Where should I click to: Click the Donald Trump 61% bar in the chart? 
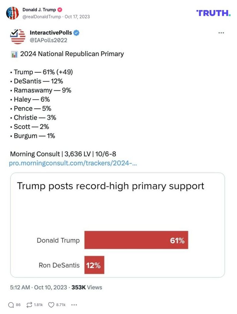136,240
